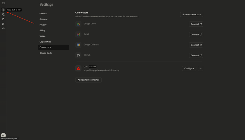
Task: Open Capabilities settings section
Action: pyautogui.click(x=45, y=42)
